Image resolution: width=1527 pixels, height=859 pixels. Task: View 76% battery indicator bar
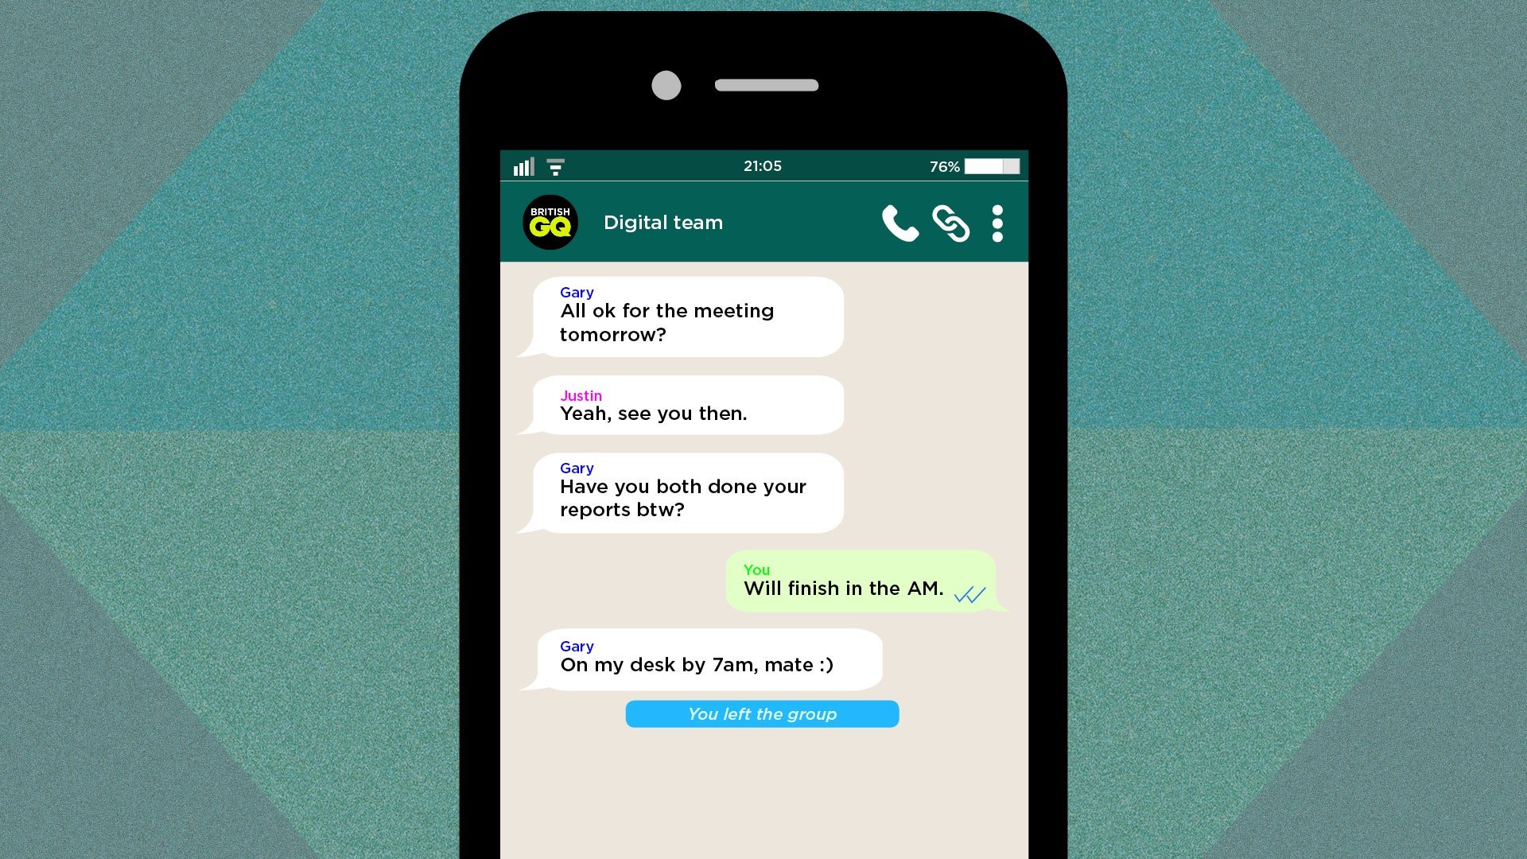pos(992,165)
